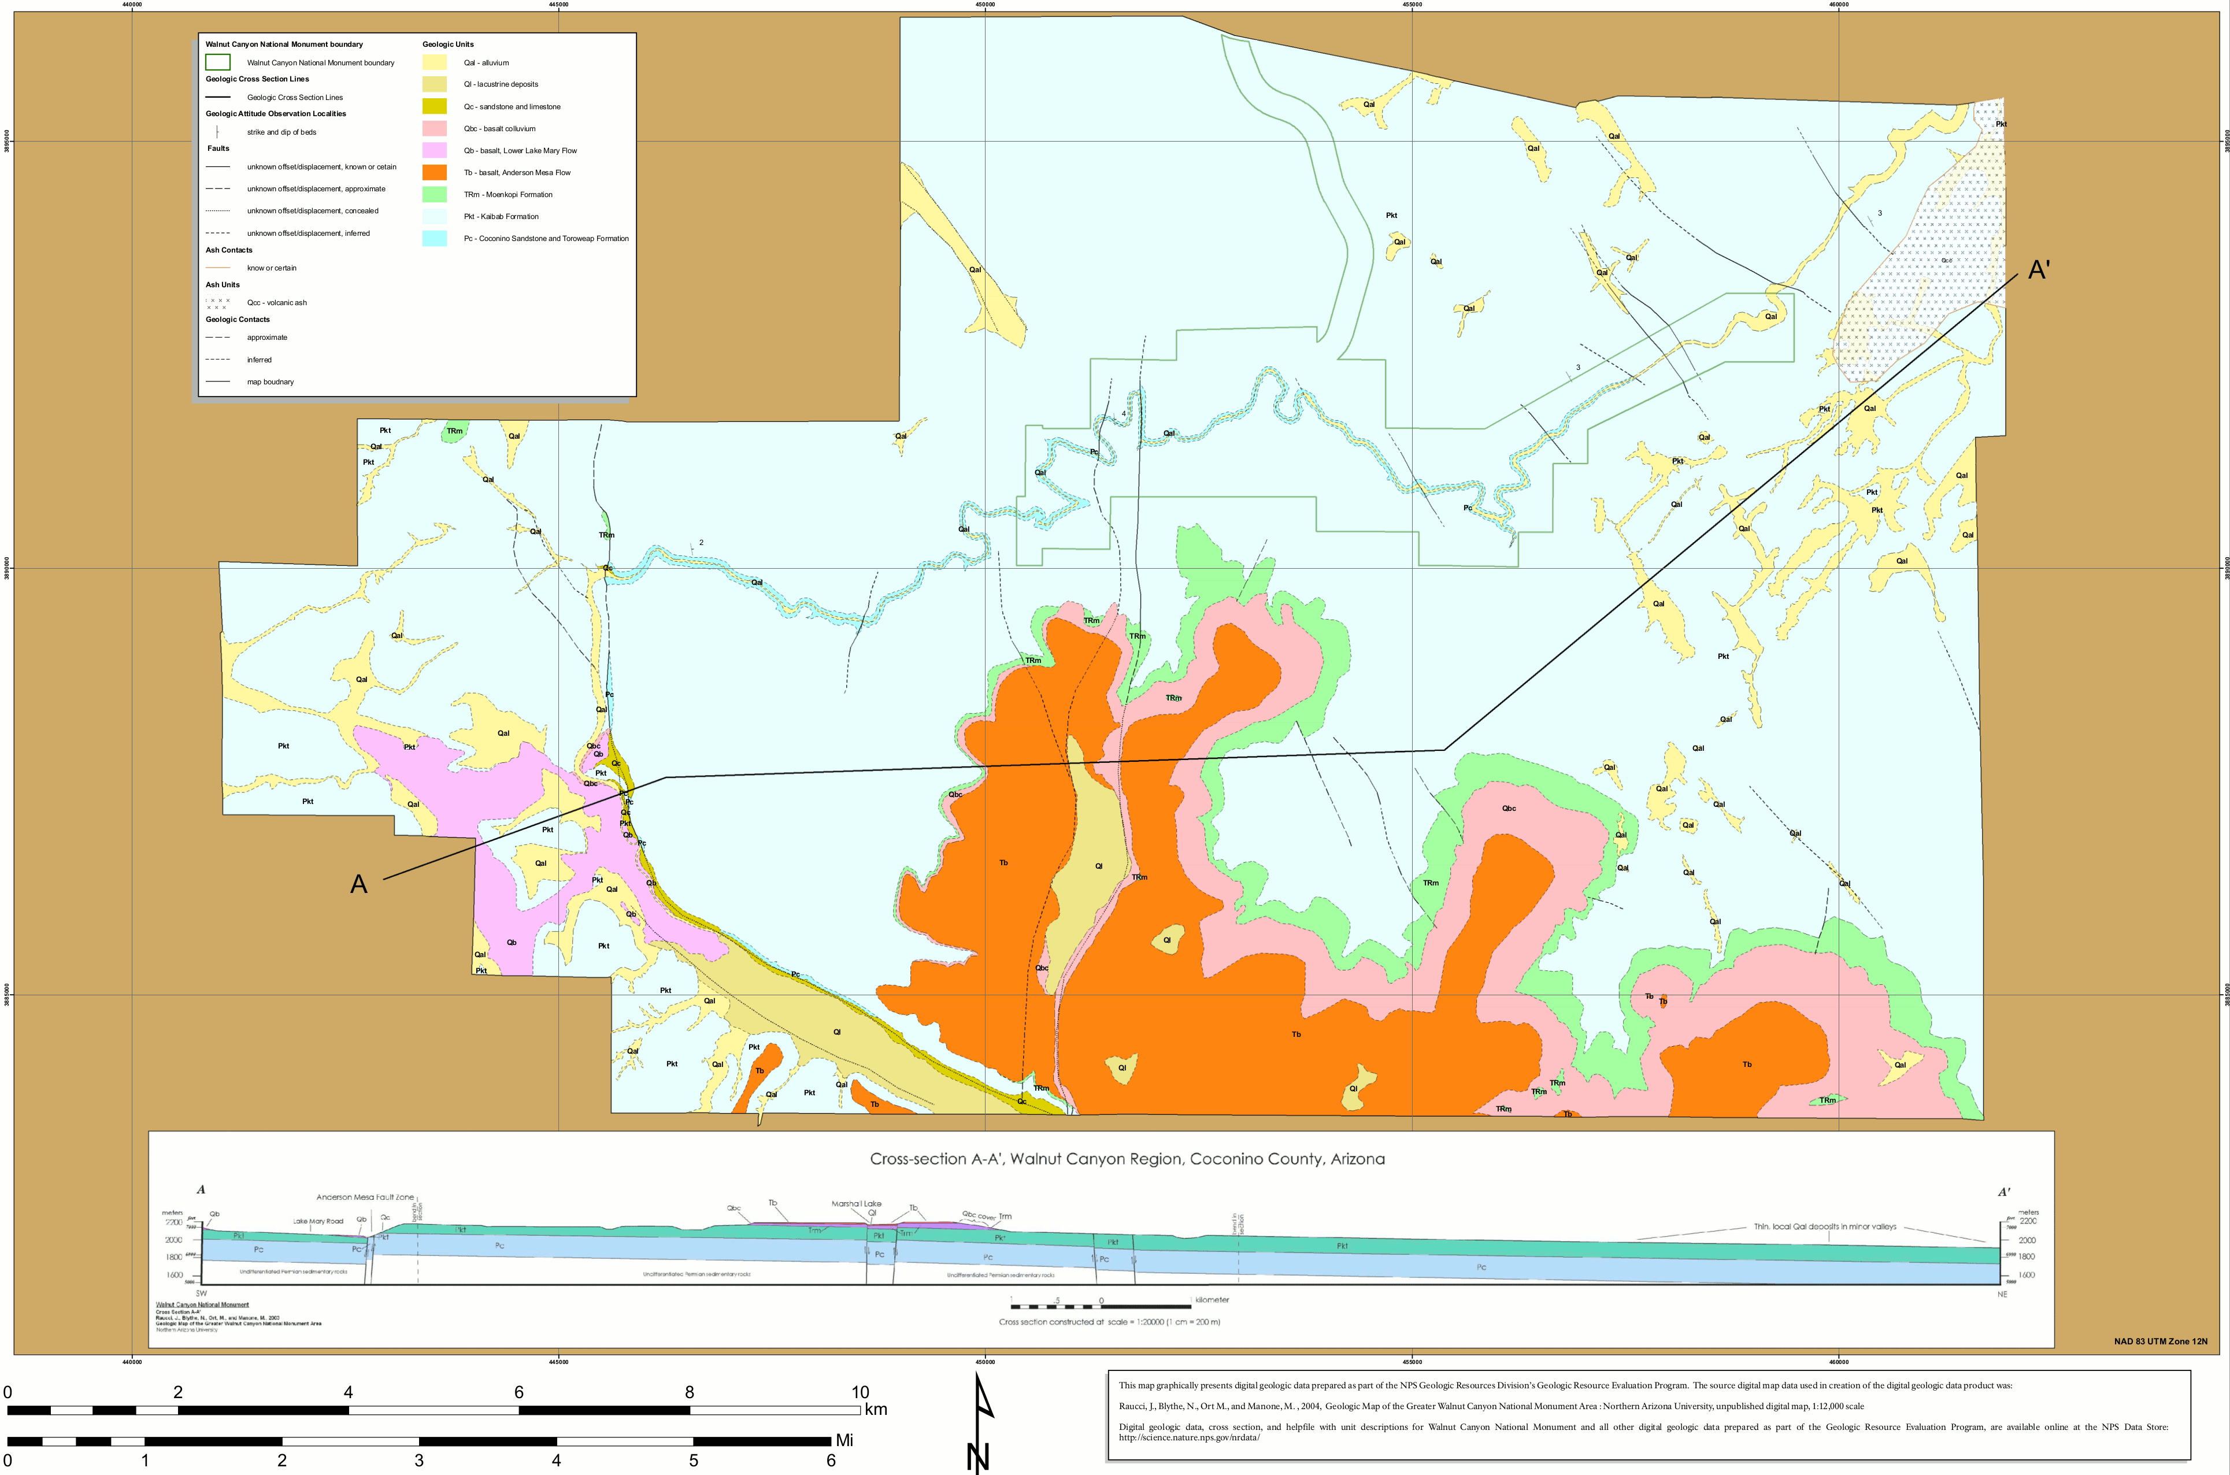Click the orange Ash Contacts line symbol
The height and width of the screenshot is (1475, 2230).
coord(217,268)
